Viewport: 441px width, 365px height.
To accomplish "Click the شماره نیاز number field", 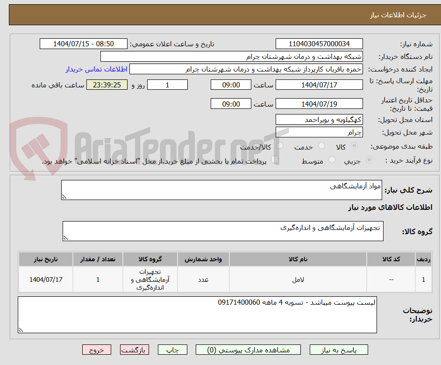I will pyautogui.click(x=320, y=43).
